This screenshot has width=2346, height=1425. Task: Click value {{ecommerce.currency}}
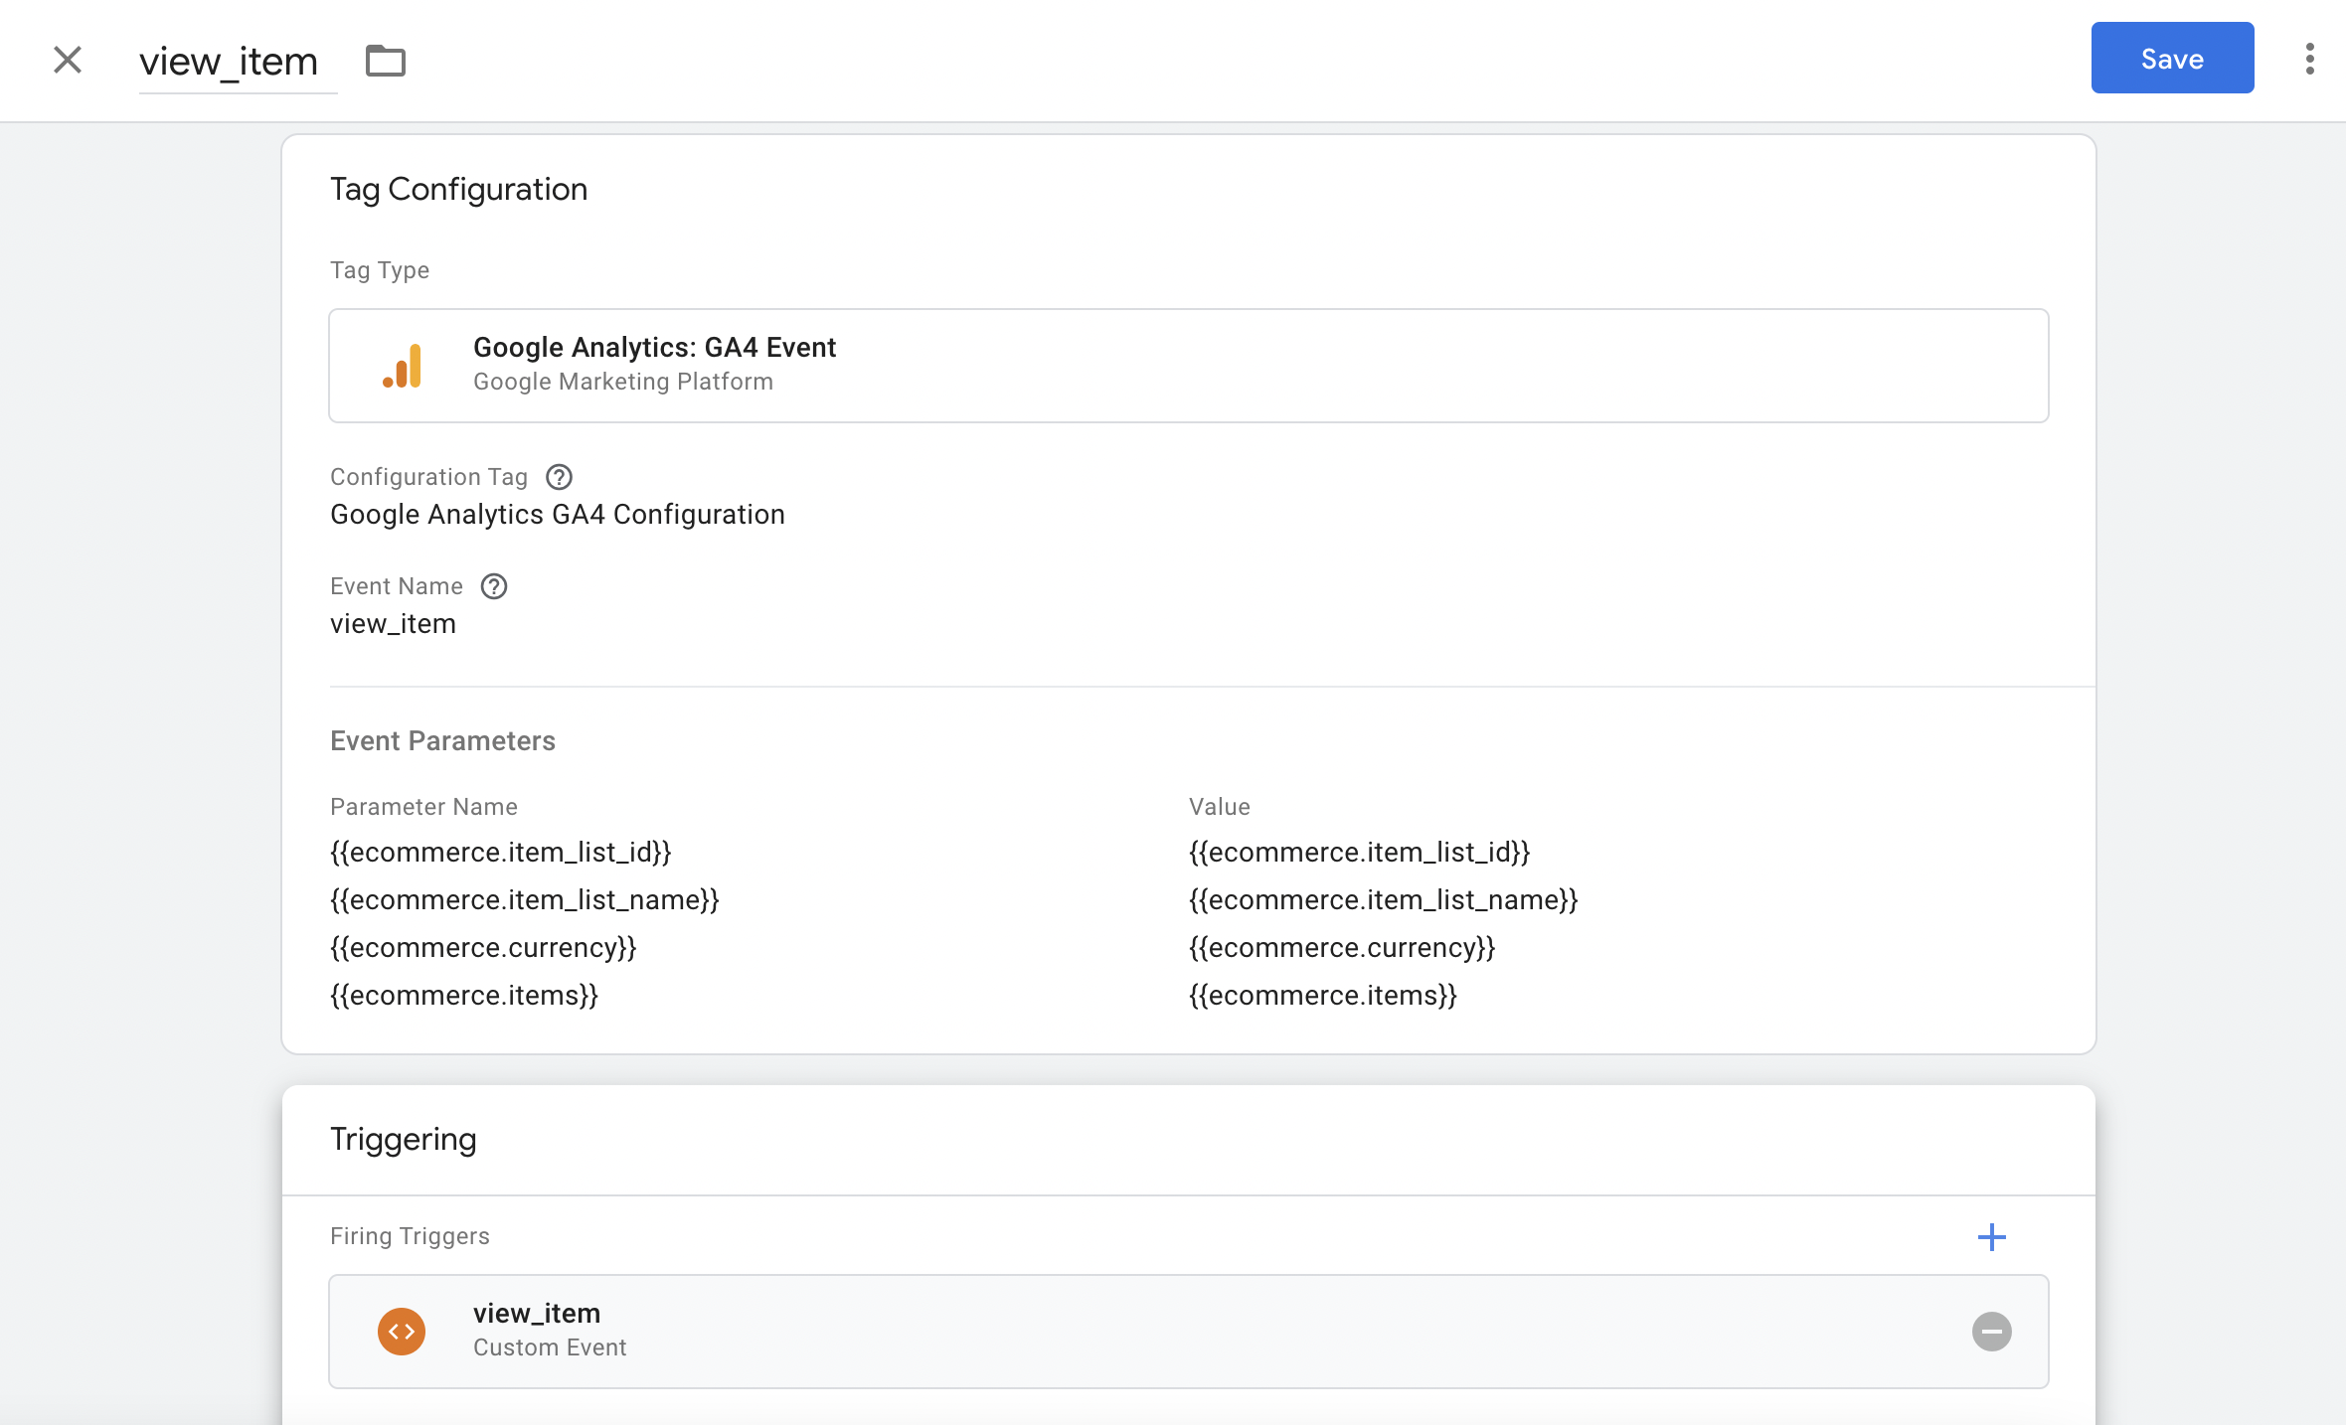click(1342, 948)
